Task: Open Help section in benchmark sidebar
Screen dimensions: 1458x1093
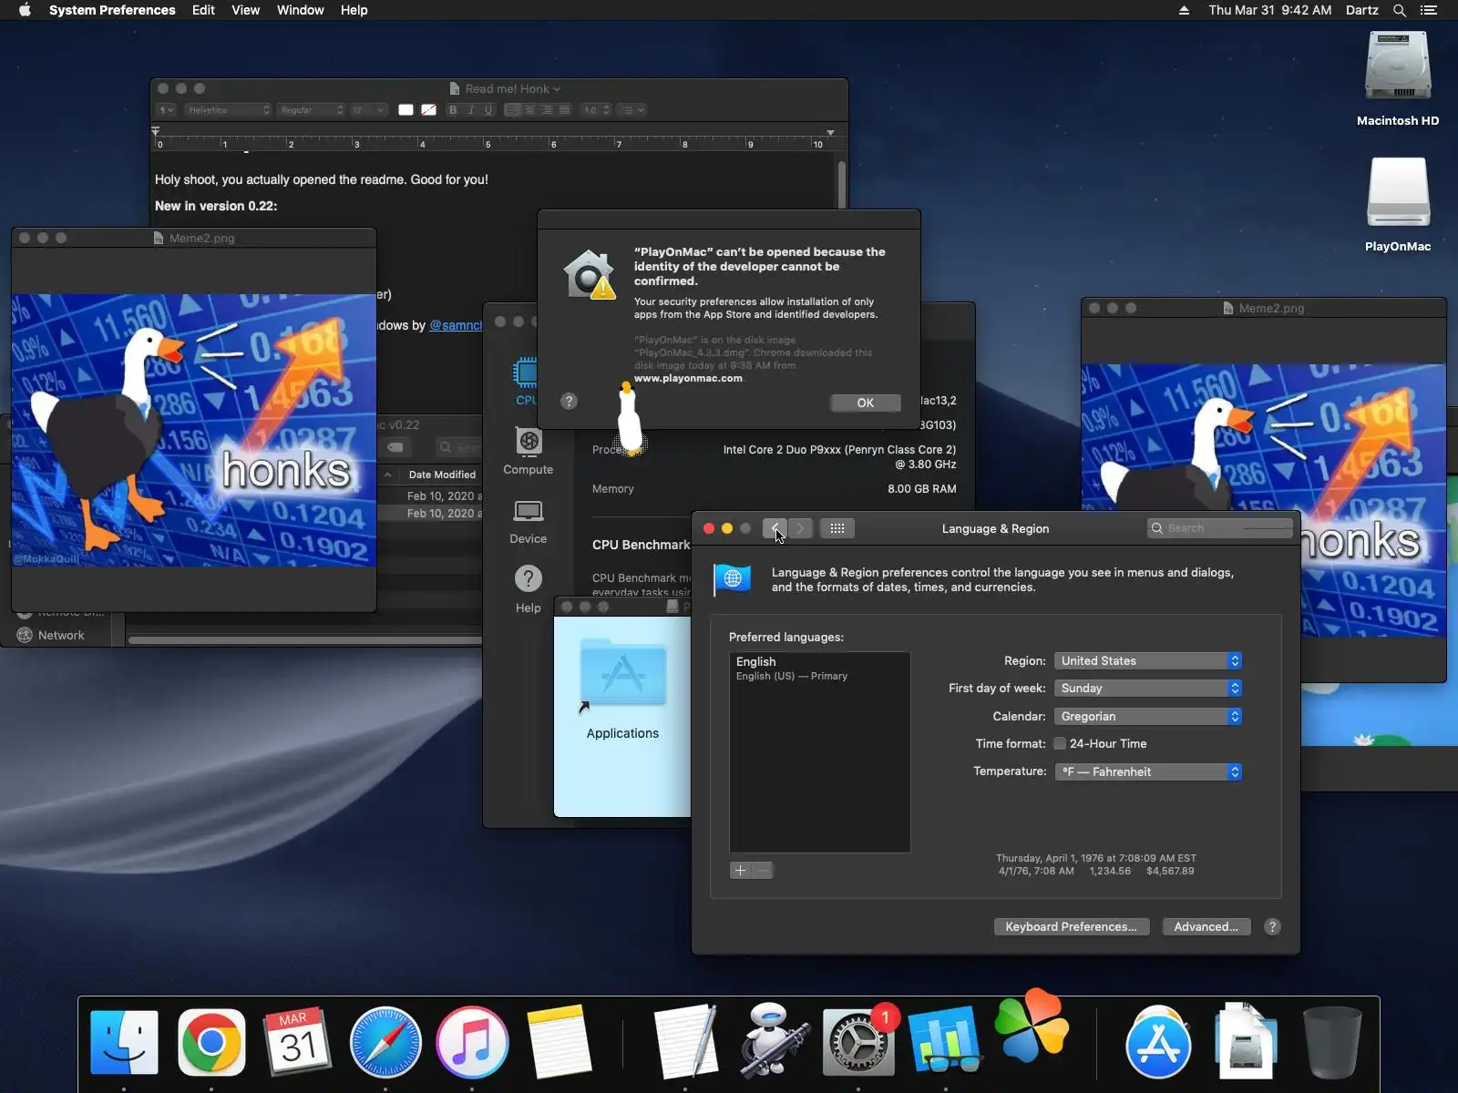Action: pyautogui.click(x=529, y=589)
